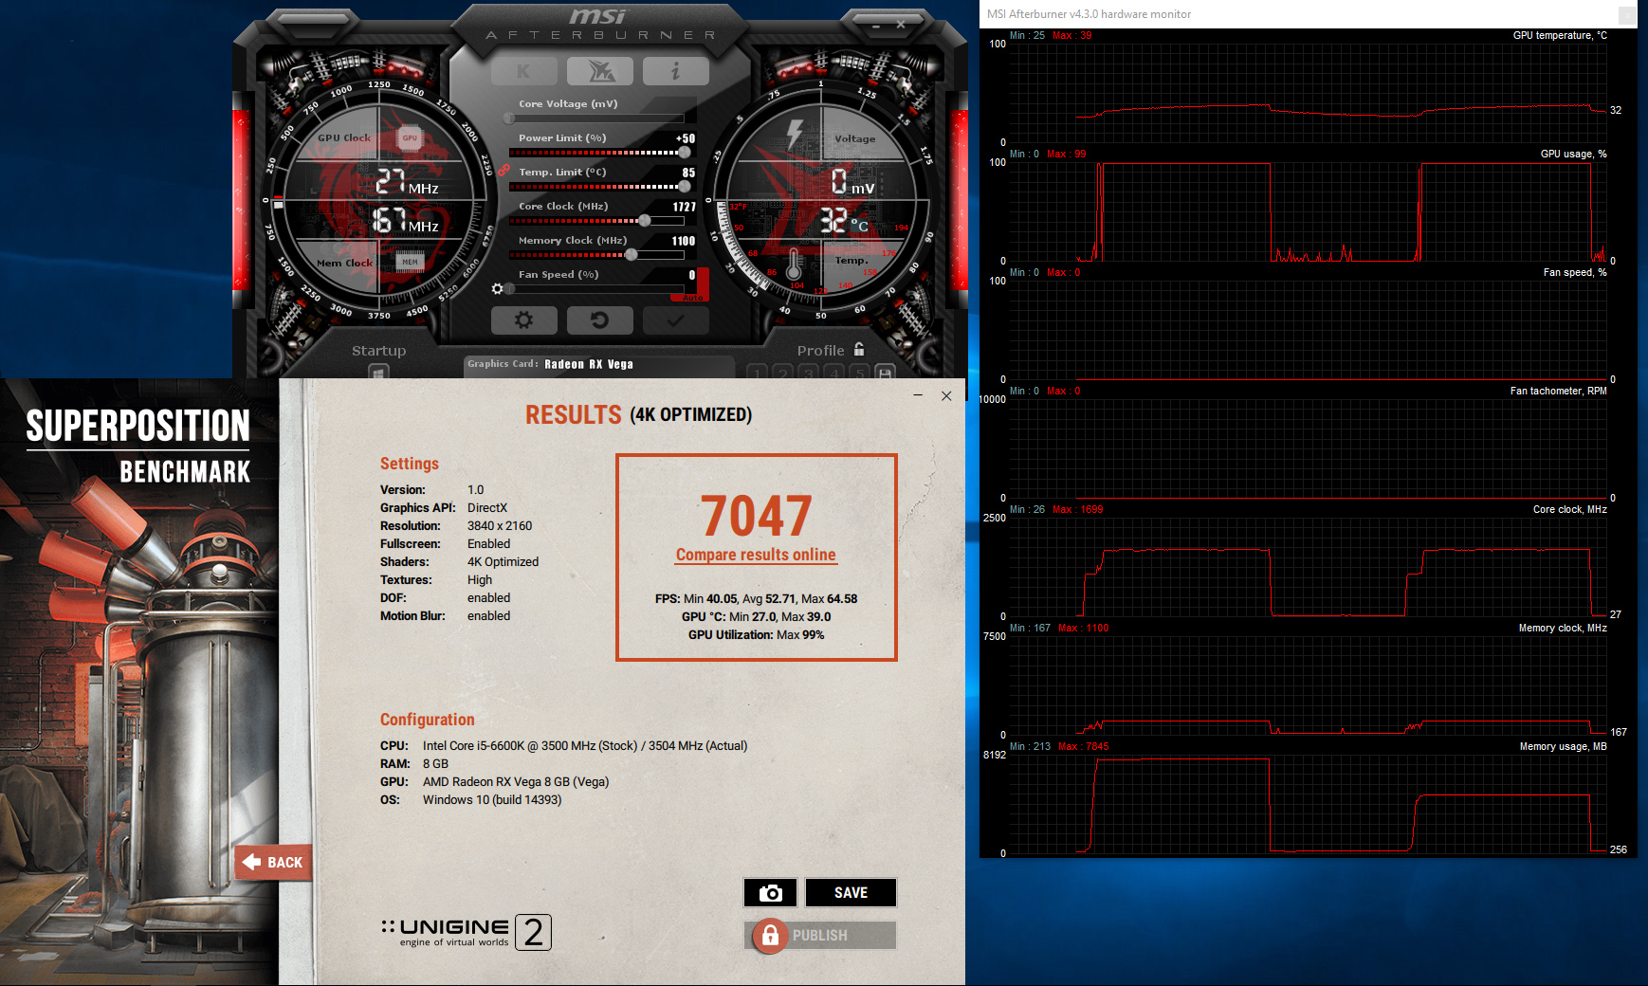Click the Memory Clock slider handle
1648x986 pixels.
pyautogui.click(x=632, y=255)
